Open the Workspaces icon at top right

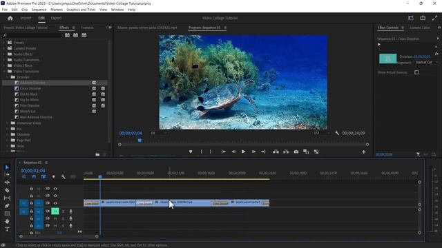click(411, 18)
